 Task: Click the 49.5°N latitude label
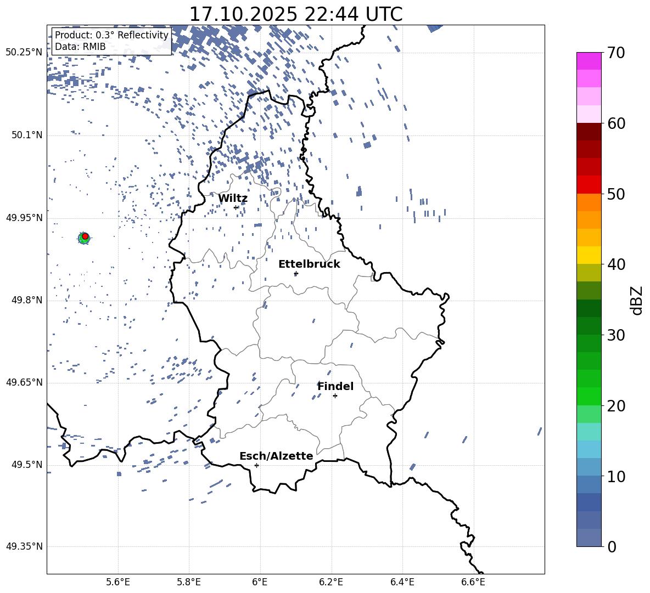[x=26, y=464]
